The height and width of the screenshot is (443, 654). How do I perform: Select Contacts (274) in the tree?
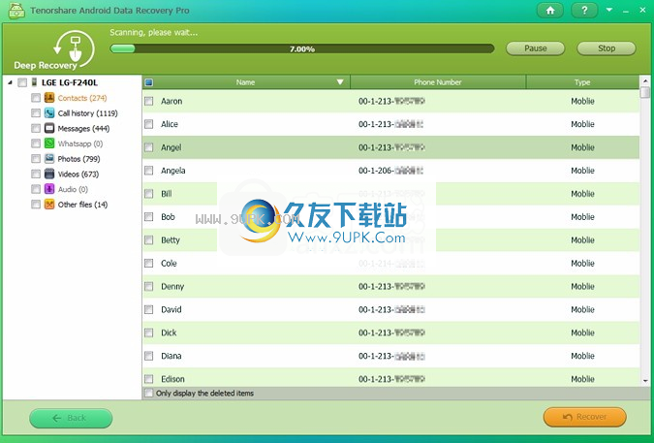tap(82, 98)
